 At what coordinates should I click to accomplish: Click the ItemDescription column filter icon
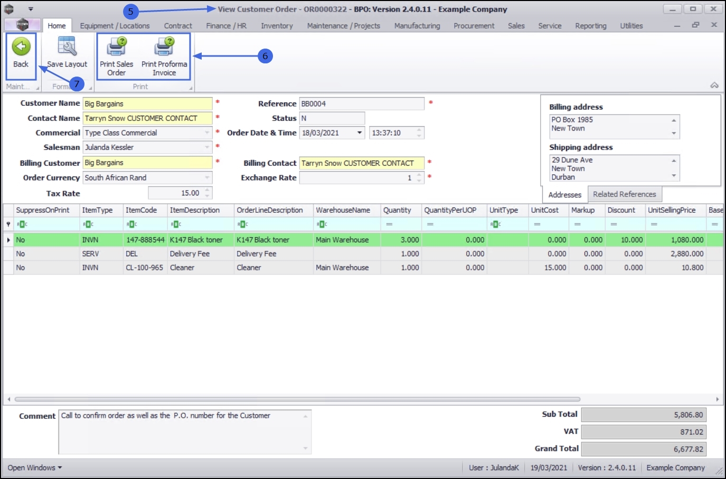(176, 224)
